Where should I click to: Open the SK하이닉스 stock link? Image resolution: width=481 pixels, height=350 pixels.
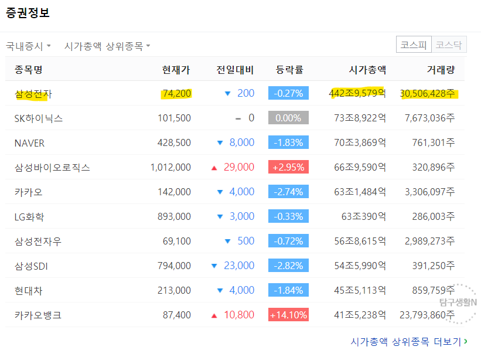coord(39,118)
